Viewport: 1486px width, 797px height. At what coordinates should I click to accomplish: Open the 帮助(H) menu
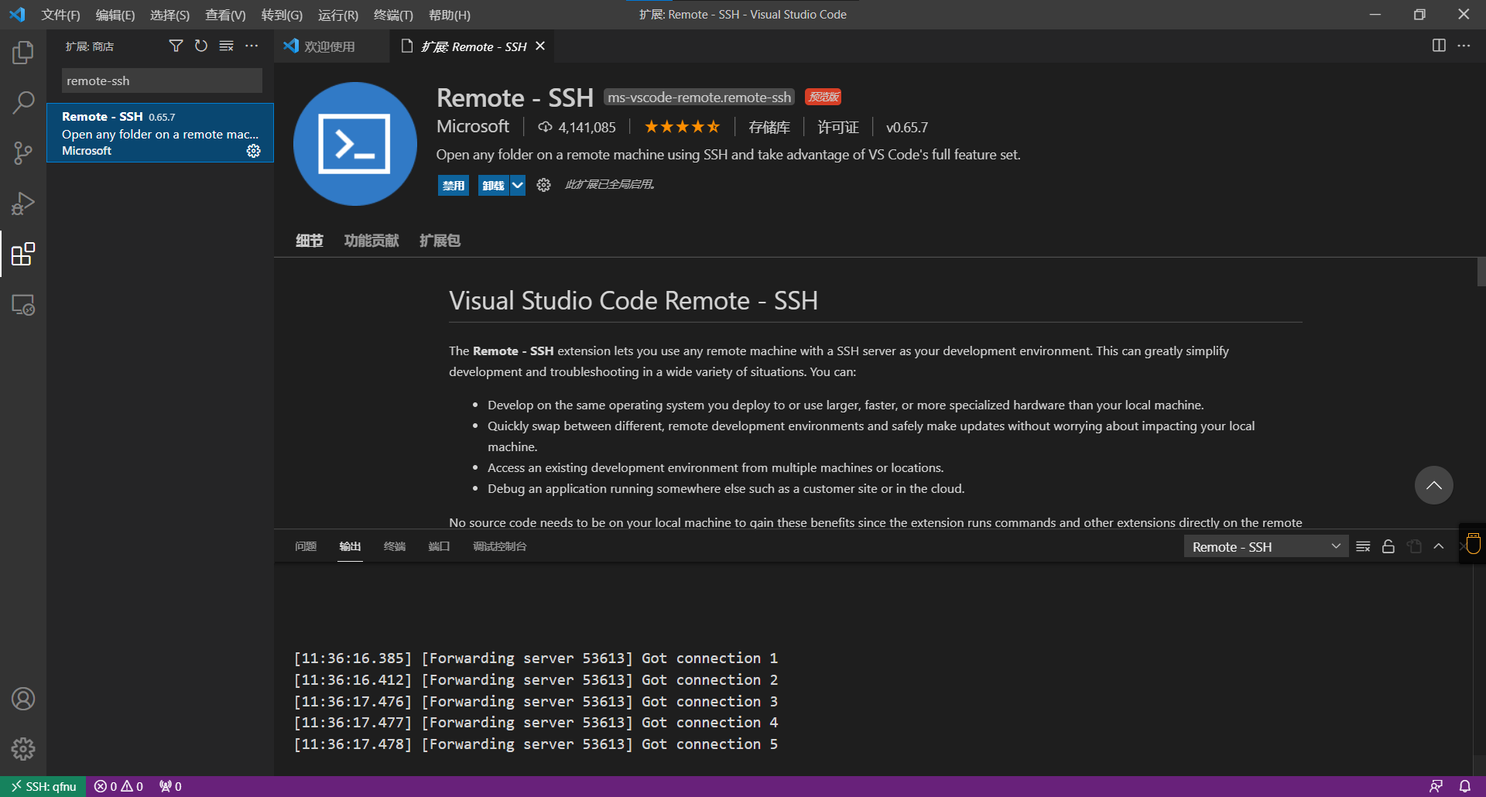point(449,15)
